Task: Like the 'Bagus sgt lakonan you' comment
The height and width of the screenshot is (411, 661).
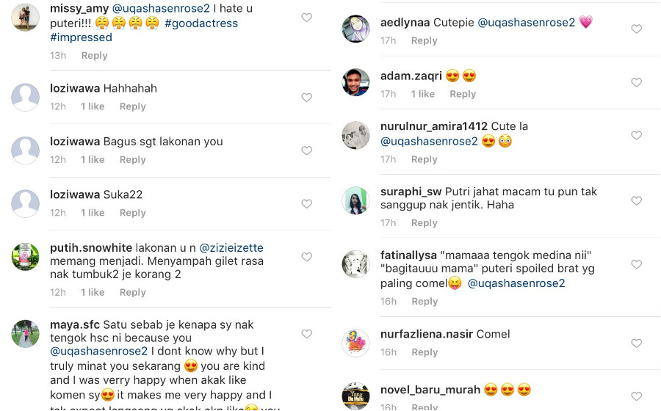Action: point(306,150)
